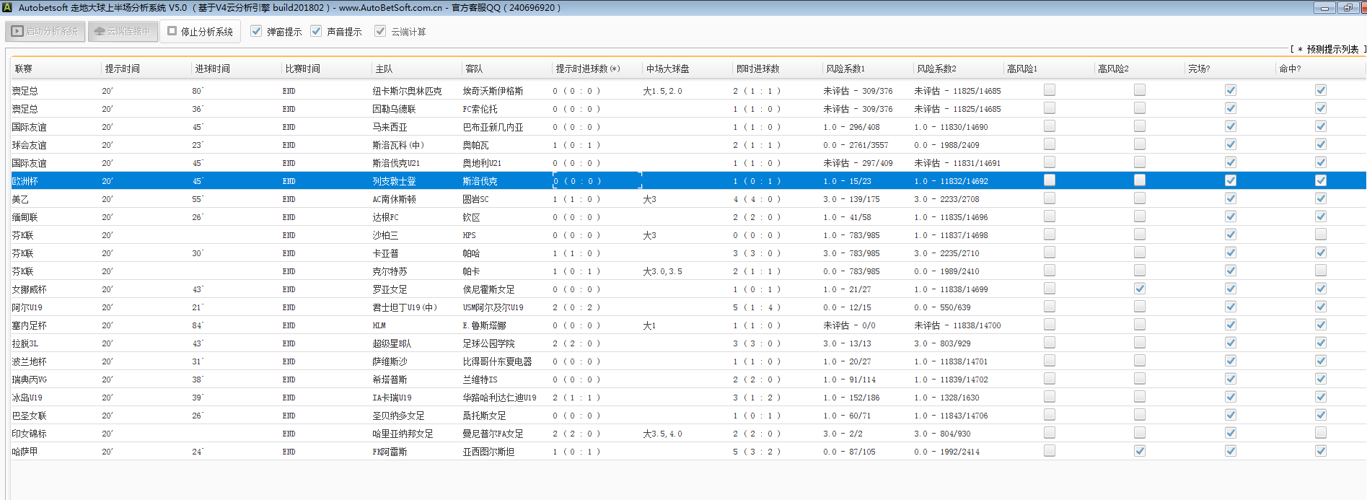Click the cloud icon in 云端连接中 button

100,32
